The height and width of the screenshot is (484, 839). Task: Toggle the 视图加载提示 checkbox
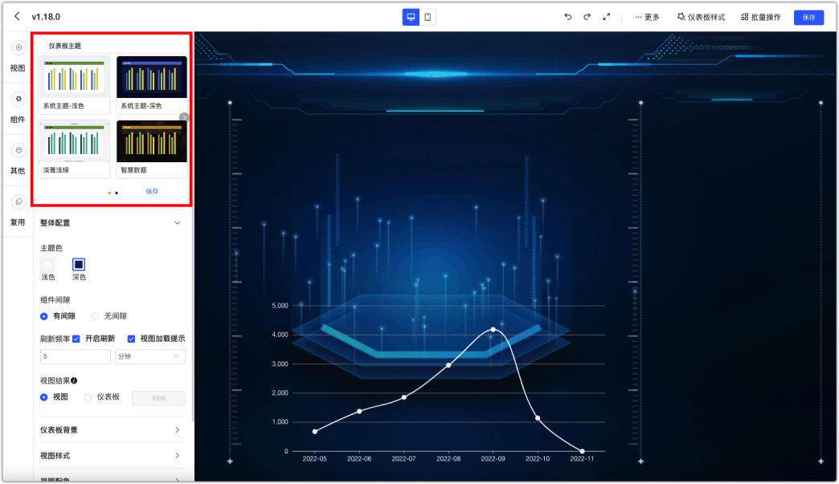(x=131, y=339)
